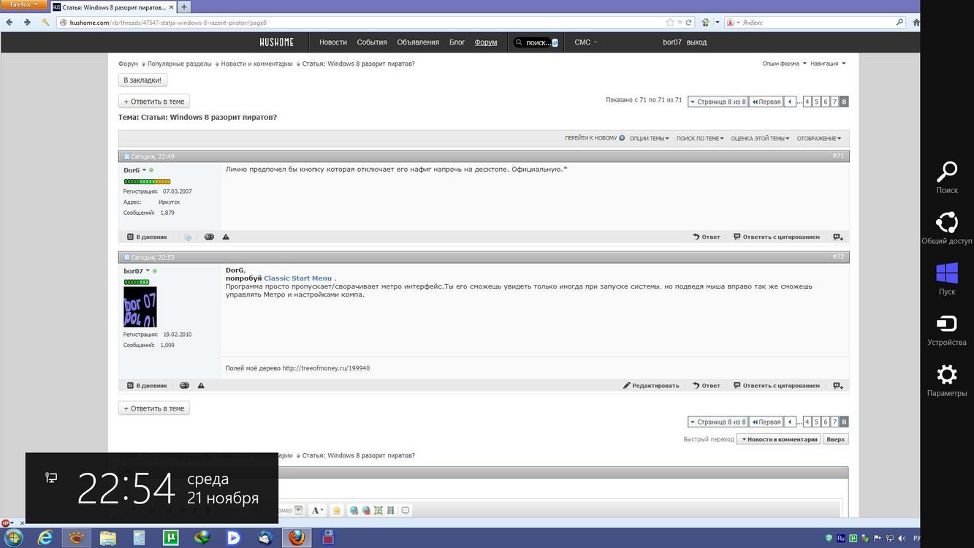The image size is (974, 548).
Task: Open Новости in site navigation
Action: tap(333, 42)
